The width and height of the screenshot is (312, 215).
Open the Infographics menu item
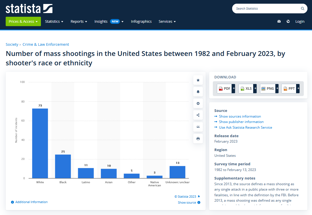coord(141,22)
